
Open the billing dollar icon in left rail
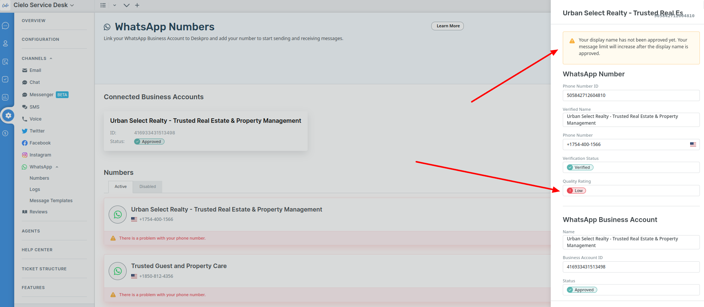click(x=6, y=133)
